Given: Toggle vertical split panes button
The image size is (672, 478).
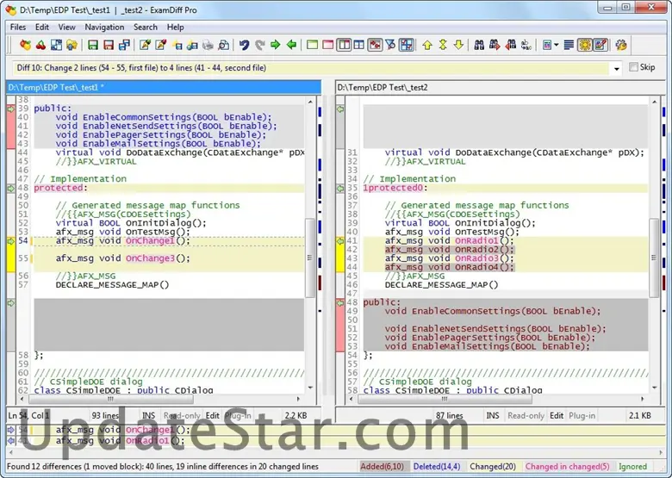Looking at the screenshot, I should [344, 45].
